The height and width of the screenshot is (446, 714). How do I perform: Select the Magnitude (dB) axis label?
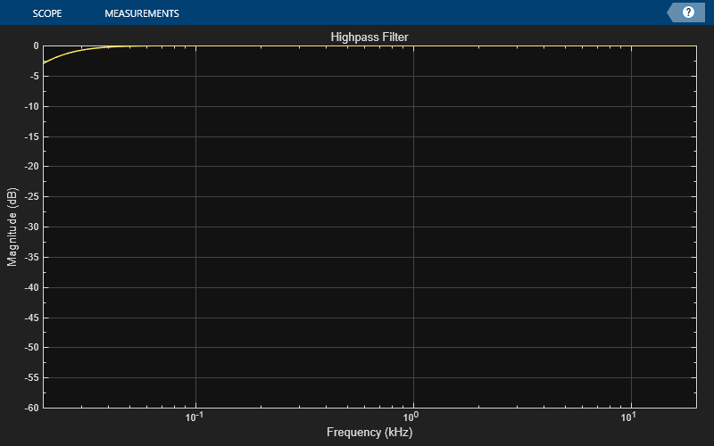(12, 227)
